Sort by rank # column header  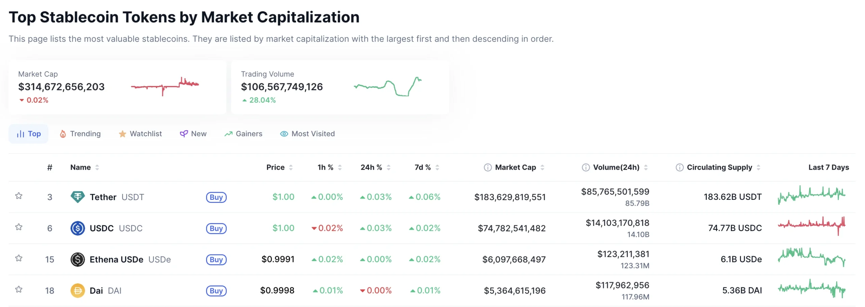[50, 167]
